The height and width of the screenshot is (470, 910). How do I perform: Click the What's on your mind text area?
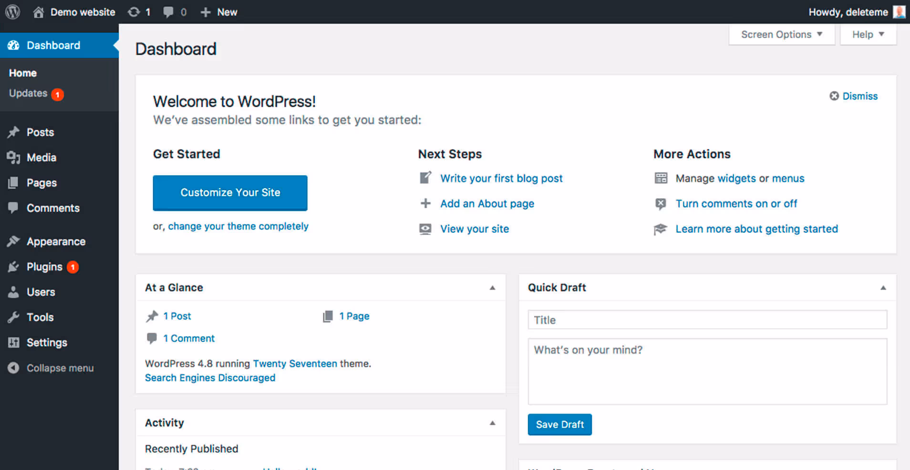(707, 372)
